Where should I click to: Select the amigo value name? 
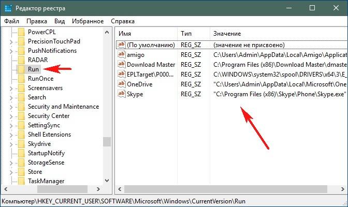(x=136, y=55)
